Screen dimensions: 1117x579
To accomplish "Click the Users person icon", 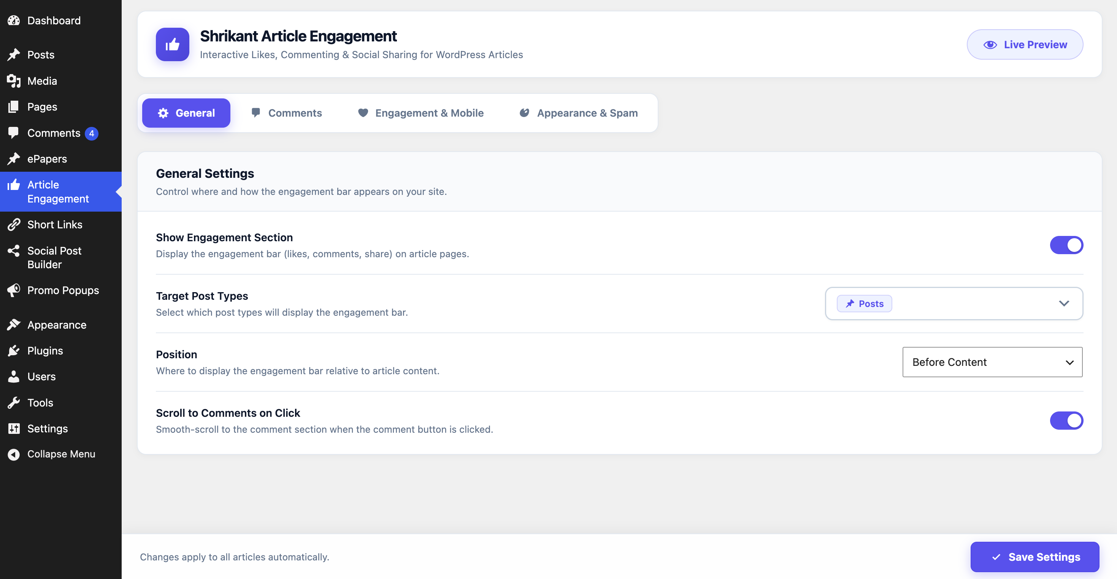I will (x=14, y=376).
